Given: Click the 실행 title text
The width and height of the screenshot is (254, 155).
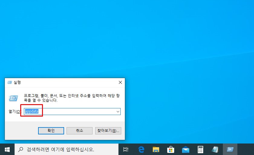Looking at the screenshot, I should (x=17, y=82).
